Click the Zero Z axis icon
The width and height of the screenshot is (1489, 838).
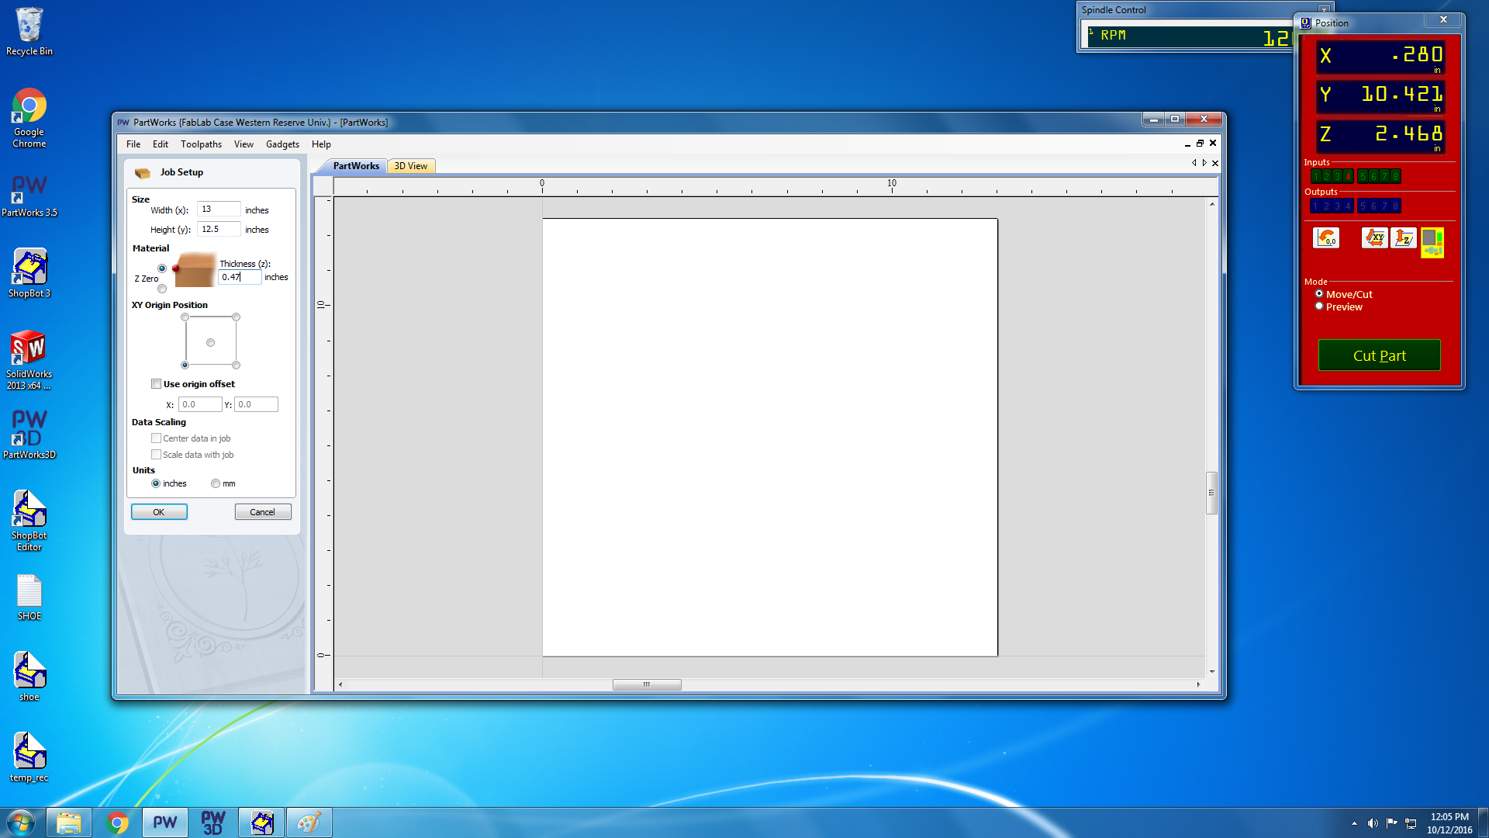click(x=1404, y=237)
